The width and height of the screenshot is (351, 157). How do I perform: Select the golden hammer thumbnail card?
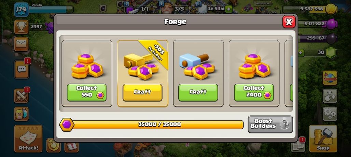coord(143,73)
